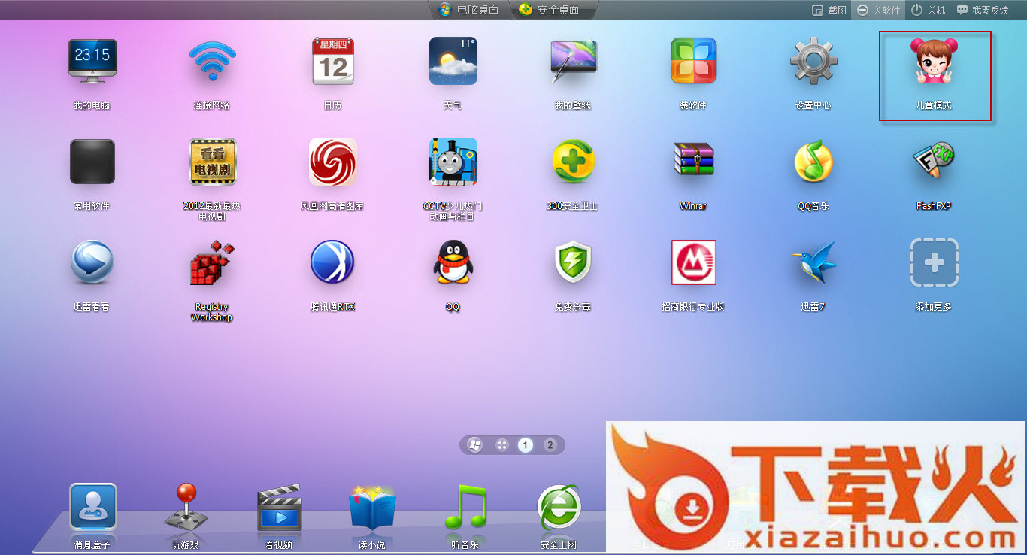
Task: Launch the FlashFXP icon
Action: coord(934,162)
